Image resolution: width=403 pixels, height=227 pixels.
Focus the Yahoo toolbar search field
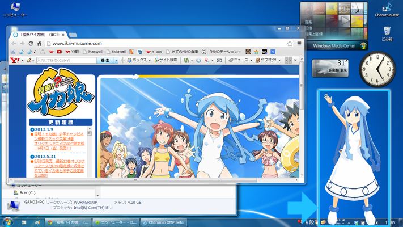66,60
